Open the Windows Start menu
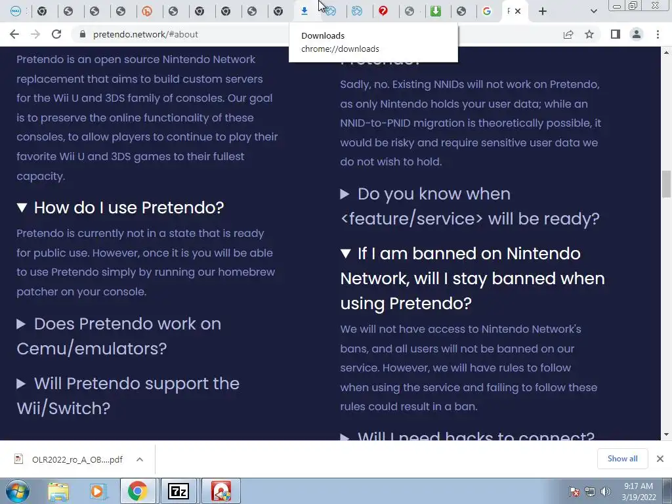672x504 pixels. (x=17, y=491)
